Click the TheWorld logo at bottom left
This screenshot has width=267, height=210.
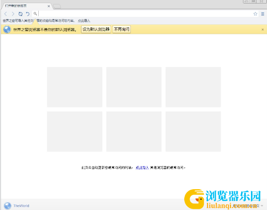click(16, 206)
